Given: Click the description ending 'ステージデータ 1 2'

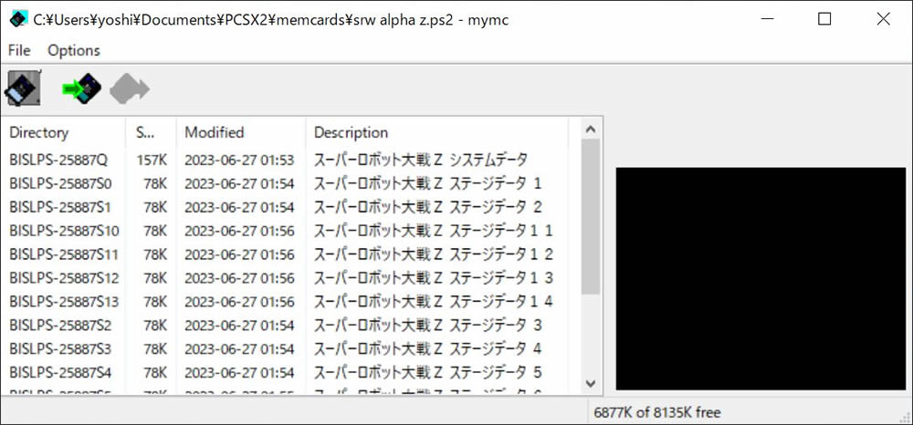Looking at the screenshot, I should click(x=433, y=254).
